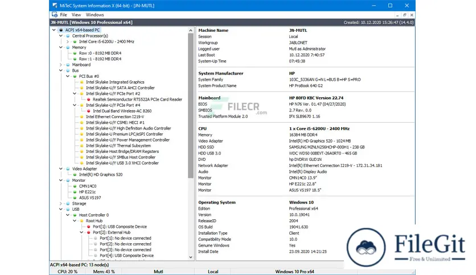Viewport: 476px width, 275px height.
Task: Collapse the Video Adapter branch
Action: (x=61, y=169)
